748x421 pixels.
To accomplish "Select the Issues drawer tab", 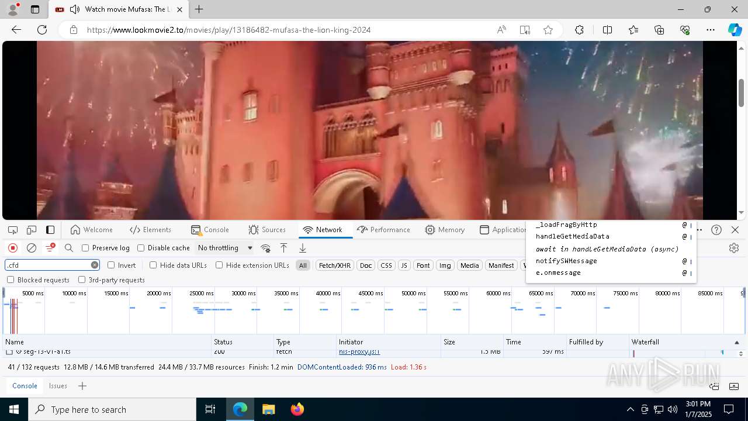I will 58,386.
